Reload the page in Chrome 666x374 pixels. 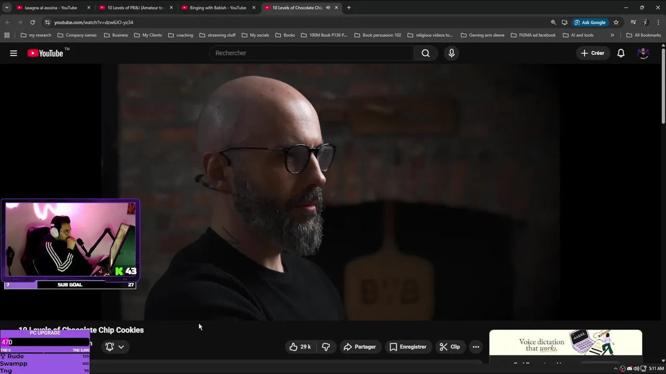pos(32,22)
